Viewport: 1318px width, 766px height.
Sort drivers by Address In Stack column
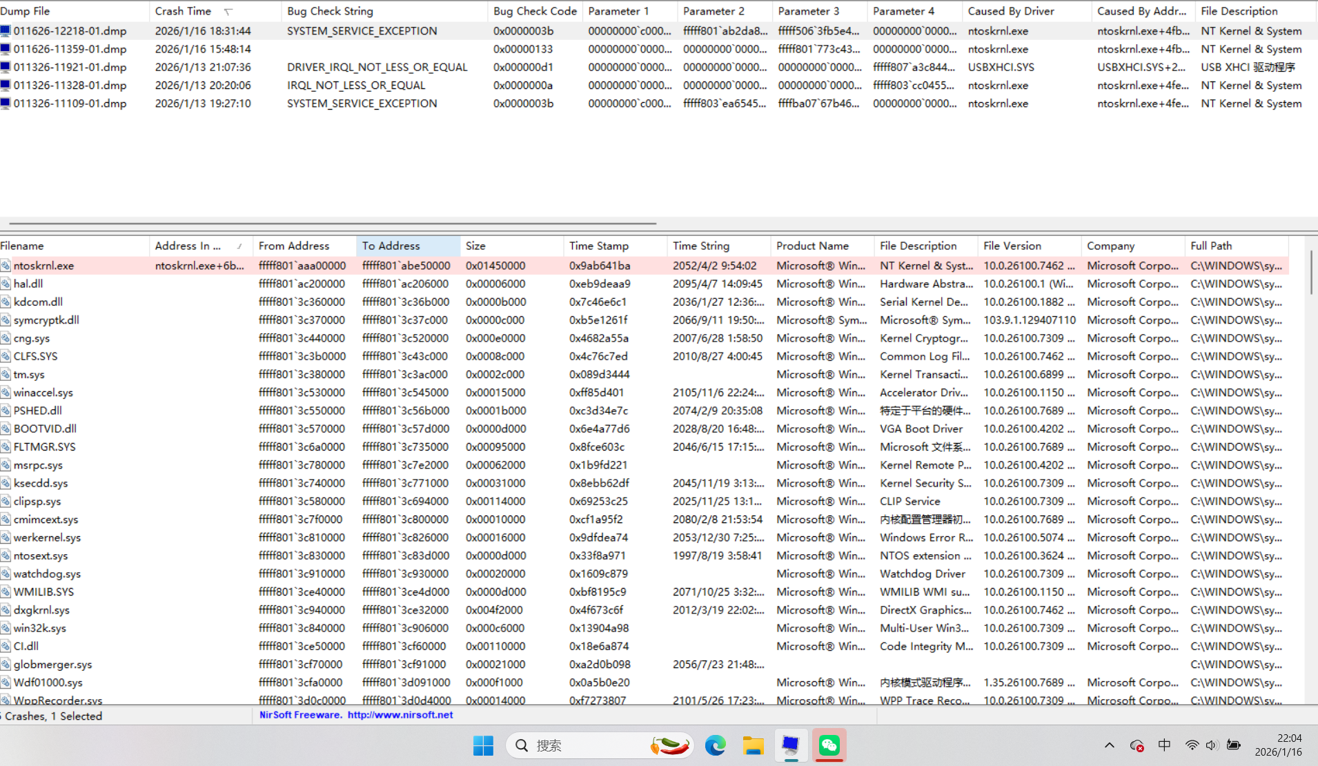(x=201, y=246)
